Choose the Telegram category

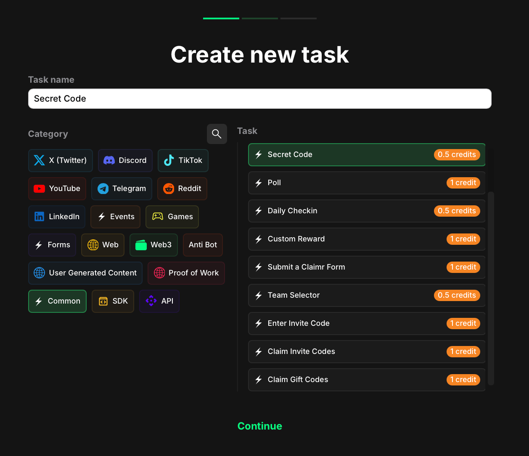[x=122, y=189]
